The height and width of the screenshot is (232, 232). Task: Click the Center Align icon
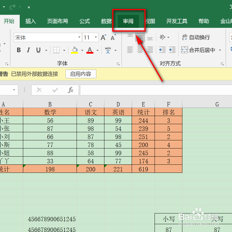coord(139,50)
